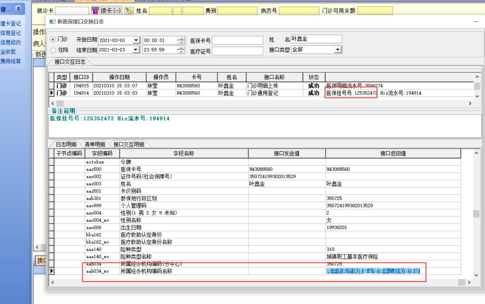The height and width of the screenshot is (304, 485).
Task: Click the log list horizontal scrollbar thumb
Action: coord(60,103)
